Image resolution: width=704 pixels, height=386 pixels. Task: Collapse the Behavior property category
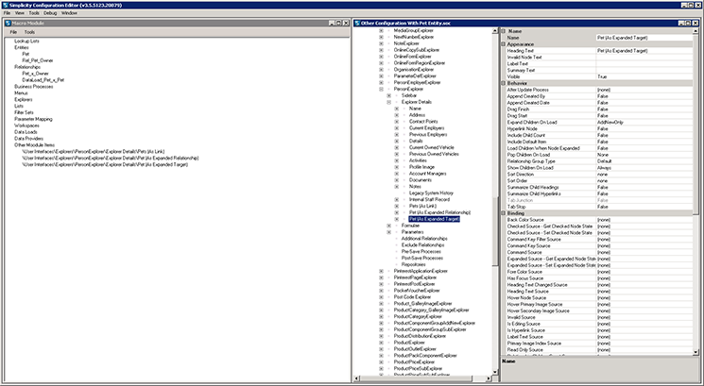pyautogui.click(x=504, y=83)
